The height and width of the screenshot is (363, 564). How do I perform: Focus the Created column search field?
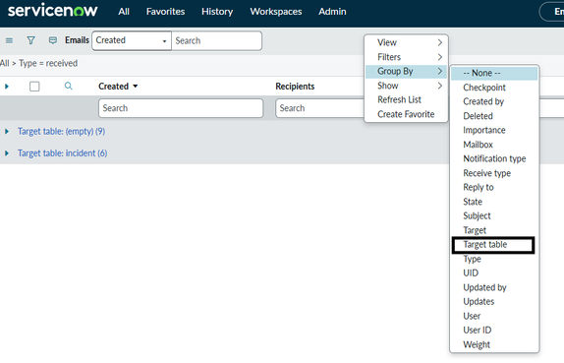pyautogui.click(x=181, y=108)
